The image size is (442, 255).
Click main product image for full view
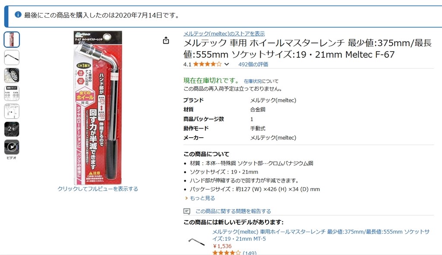(98, 107)
